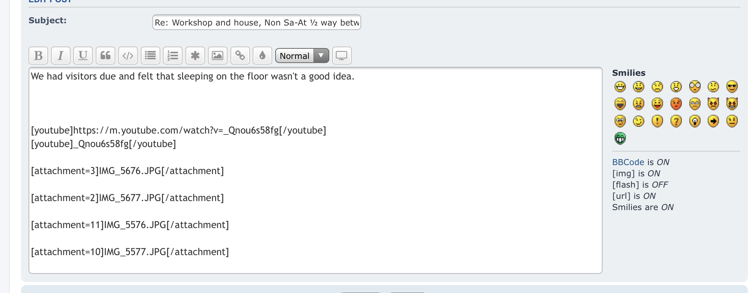Insert a URL with the link icon
The image size is (749, 293).
tap(240, 56)
